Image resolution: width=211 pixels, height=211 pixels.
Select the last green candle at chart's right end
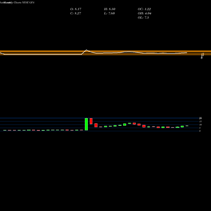pos(187,126)
